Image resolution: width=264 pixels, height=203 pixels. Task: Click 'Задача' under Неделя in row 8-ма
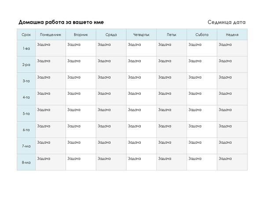[225, 159]
